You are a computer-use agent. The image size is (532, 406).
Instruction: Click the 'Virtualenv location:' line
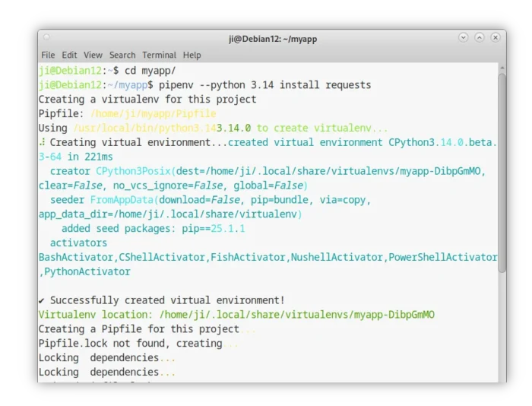[236, 314]
